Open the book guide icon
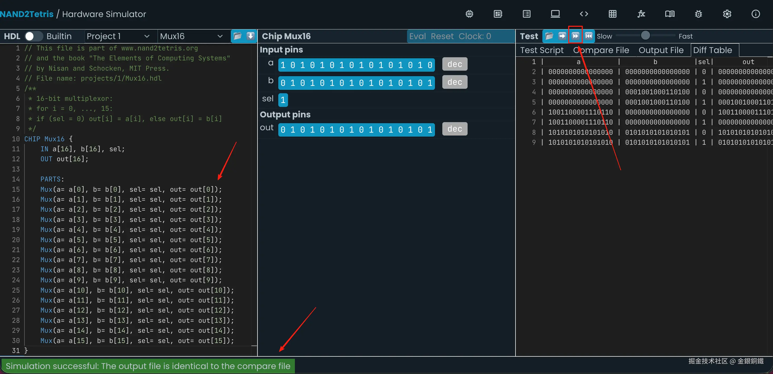 coord(670,14)
